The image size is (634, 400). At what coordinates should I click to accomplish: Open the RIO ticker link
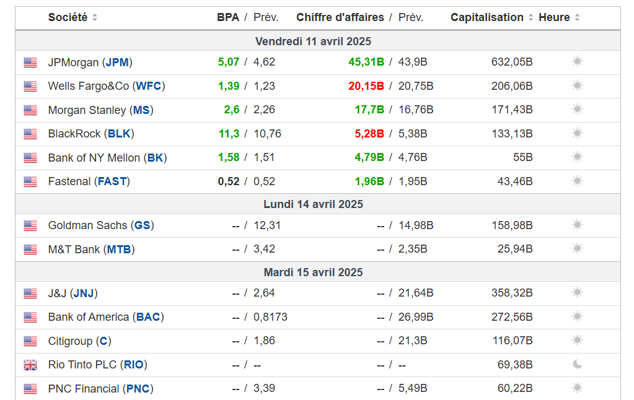[133, 365]
